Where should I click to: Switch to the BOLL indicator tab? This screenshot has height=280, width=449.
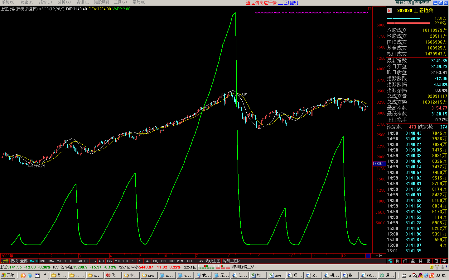pyautogui.click(x=189, y=261)
